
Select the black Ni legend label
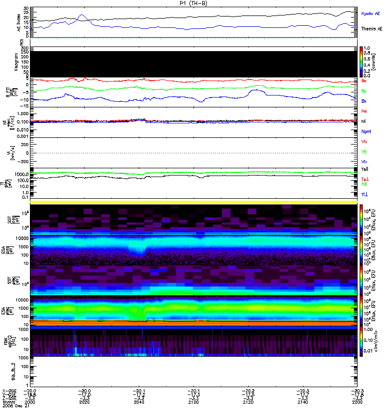363,121
